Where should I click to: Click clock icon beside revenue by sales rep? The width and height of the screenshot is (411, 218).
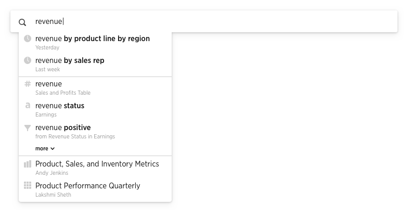28,60
